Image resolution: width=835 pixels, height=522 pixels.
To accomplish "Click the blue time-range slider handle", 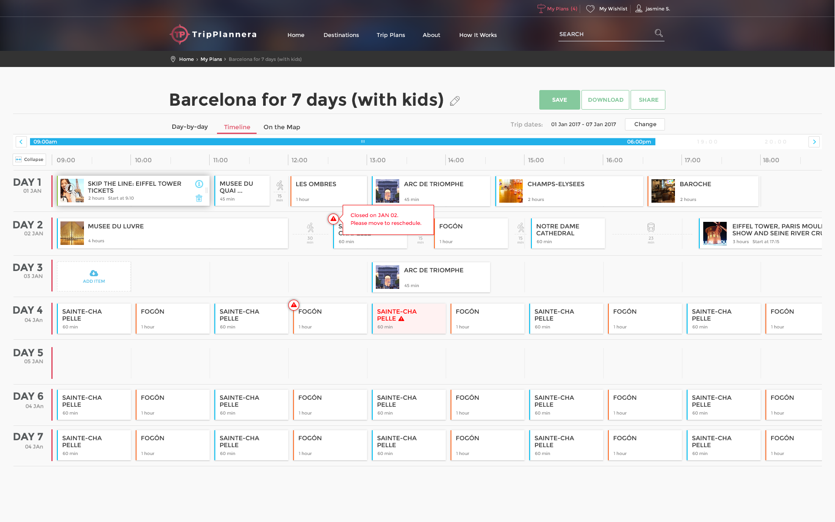I will pos(363,141).
